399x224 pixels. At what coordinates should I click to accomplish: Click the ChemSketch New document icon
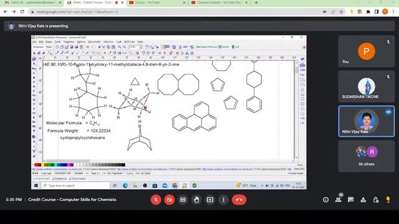(57, 47)
